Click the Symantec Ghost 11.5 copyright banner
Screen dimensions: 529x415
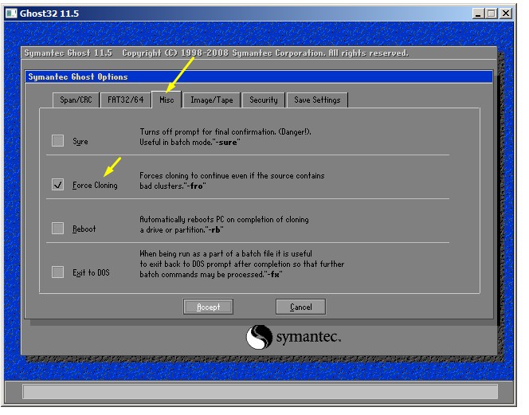pyautogui.click(x=216, y=53)
